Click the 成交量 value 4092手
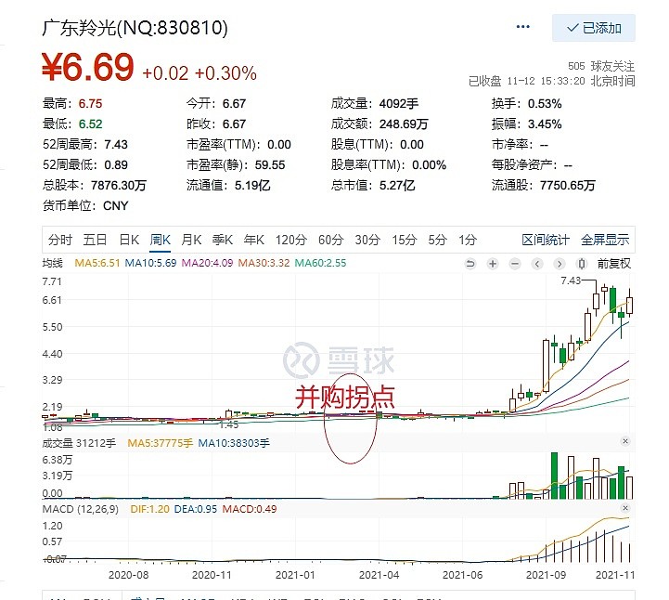This screenshot has width=669, height=600. (399, 104)
